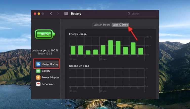Click the '29 Jun' label under Energy Usage

(x=103, y=59)
